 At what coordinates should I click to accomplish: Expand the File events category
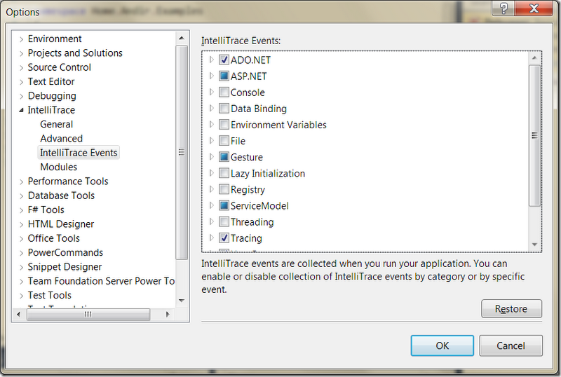pos(212,141)
